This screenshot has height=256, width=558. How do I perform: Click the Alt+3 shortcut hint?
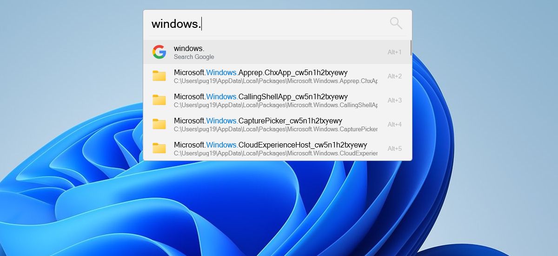point(395,100)
